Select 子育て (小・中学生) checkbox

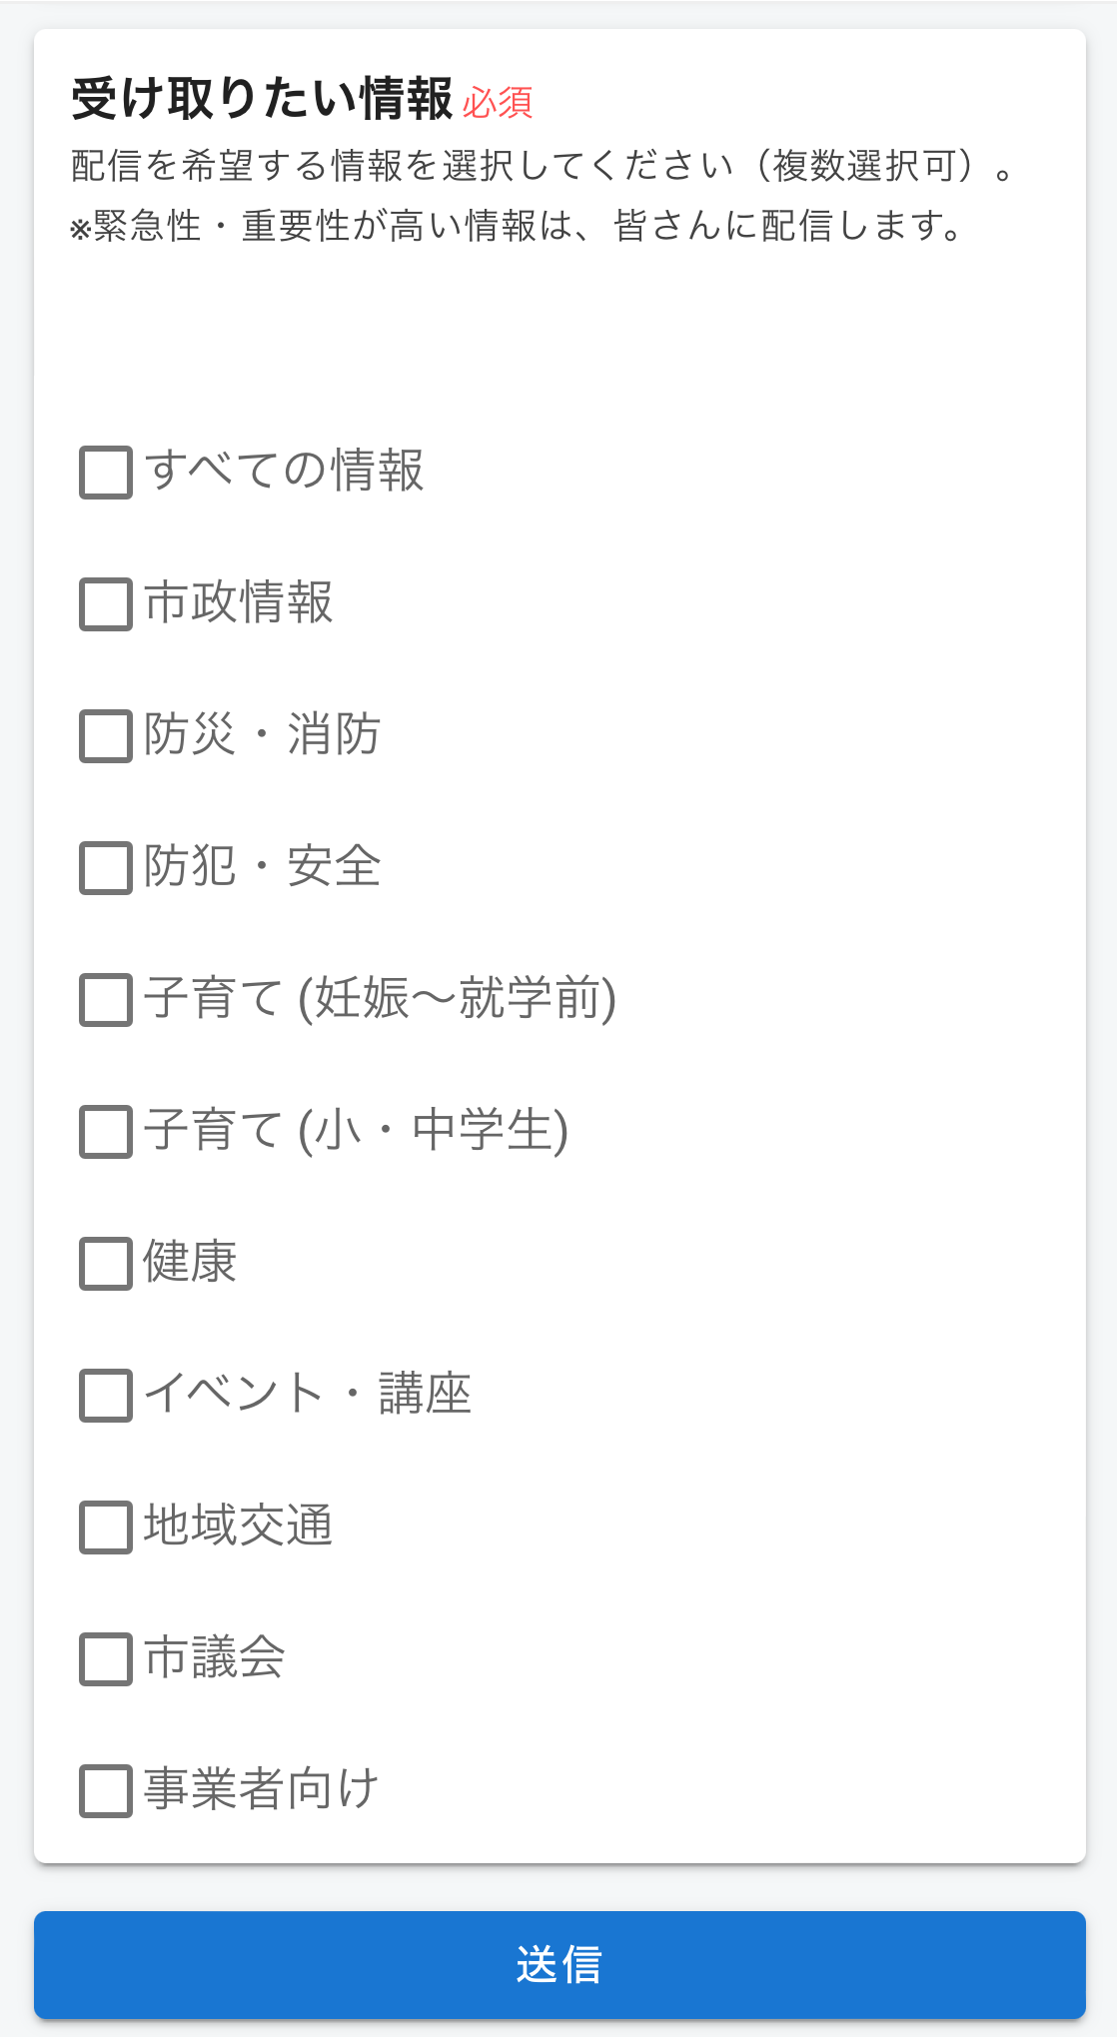106,1132
